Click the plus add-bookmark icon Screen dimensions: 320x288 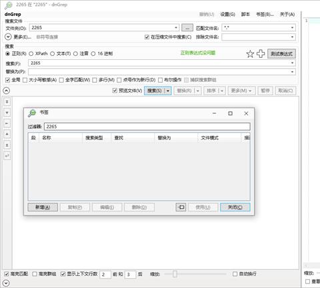[261, 54]
